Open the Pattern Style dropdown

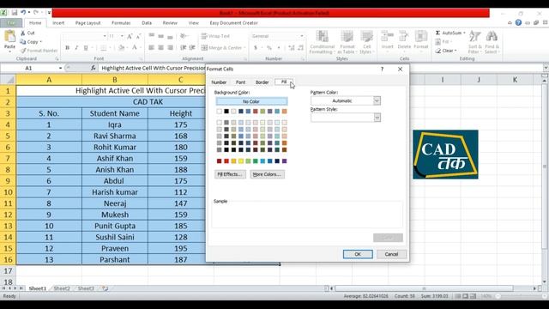click(377, 118)
